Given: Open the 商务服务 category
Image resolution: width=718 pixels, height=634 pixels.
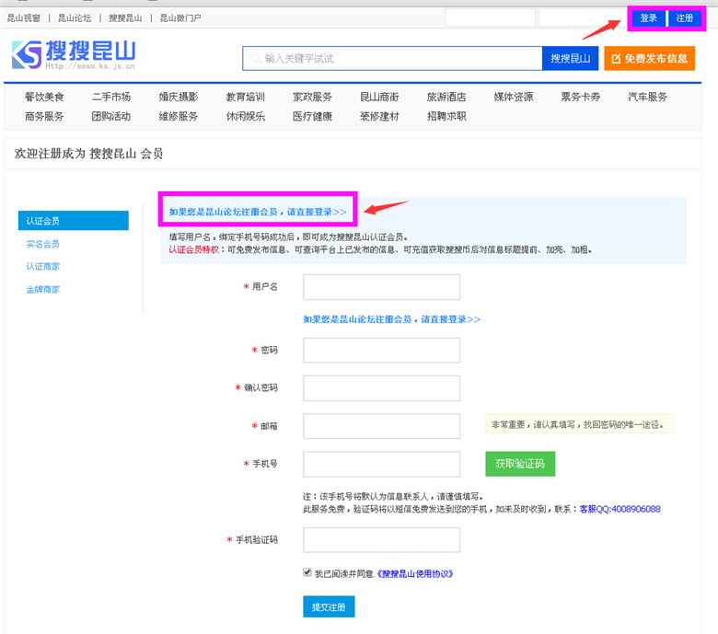Looking at the screenshot, I should coord(44,116).
